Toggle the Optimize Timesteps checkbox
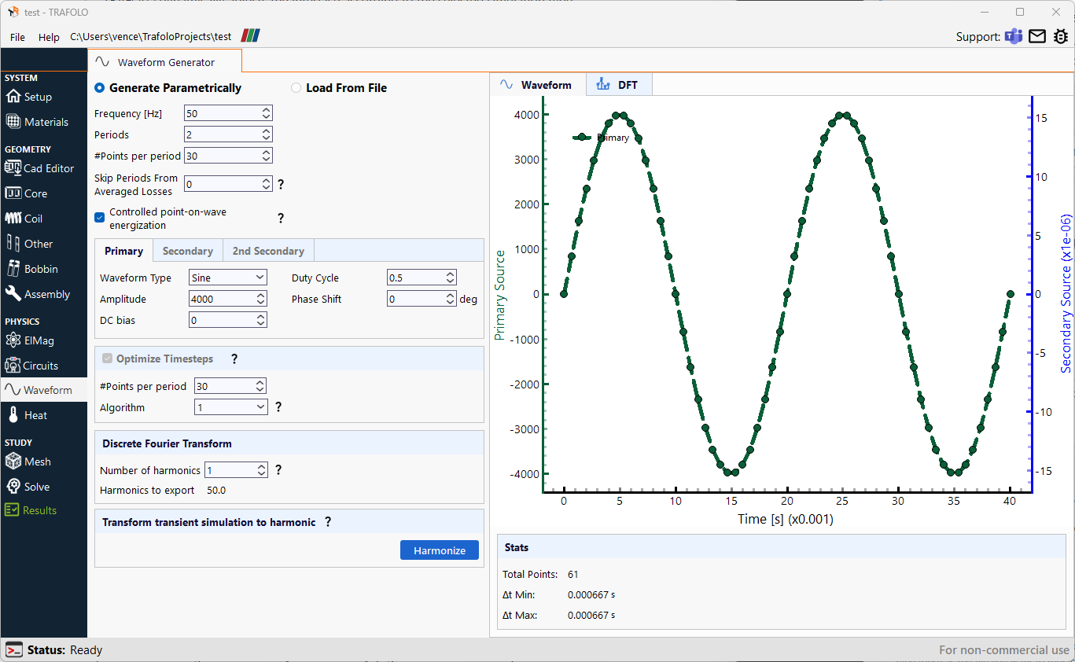Viewport: 1075px width, 662px height. pos(108,359)
